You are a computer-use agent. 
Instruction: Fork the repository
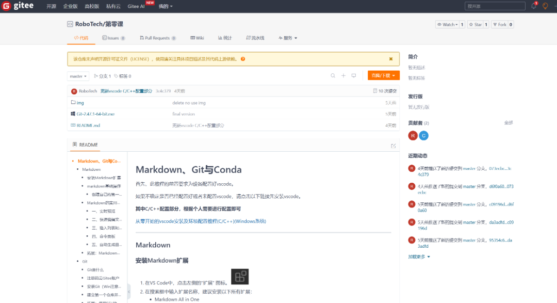pos(500,25)
